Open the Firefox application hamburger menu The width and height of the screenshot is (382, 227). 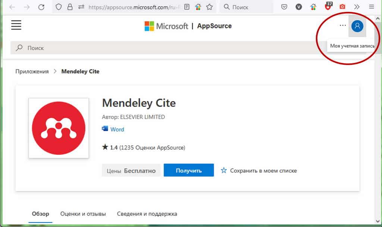coord(372,7)
